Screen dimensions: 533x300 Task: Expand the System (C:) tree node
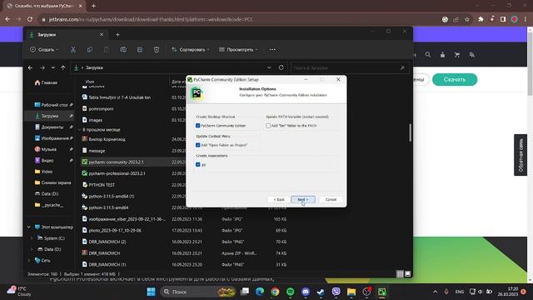click(x=32, y=238)
